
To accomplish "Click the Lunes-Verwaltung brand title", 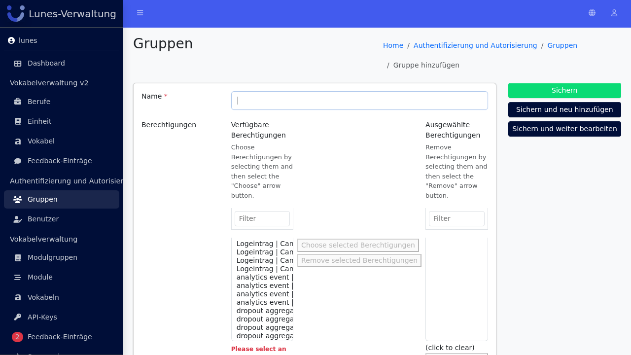I will (72, 14).
